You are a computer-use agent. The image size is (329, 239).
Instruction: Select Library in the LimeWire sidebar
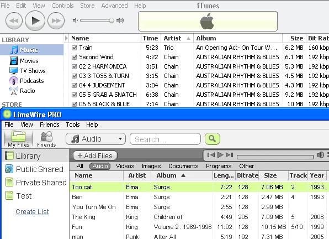pyautogui.click(x=35, y=156)
